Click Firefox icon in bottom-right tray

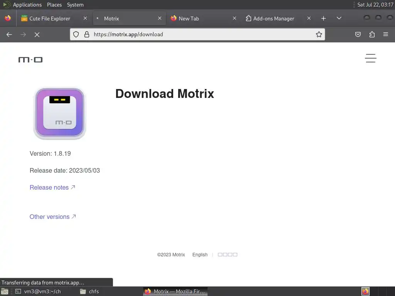pyautogui.click(x=365, y=291)
